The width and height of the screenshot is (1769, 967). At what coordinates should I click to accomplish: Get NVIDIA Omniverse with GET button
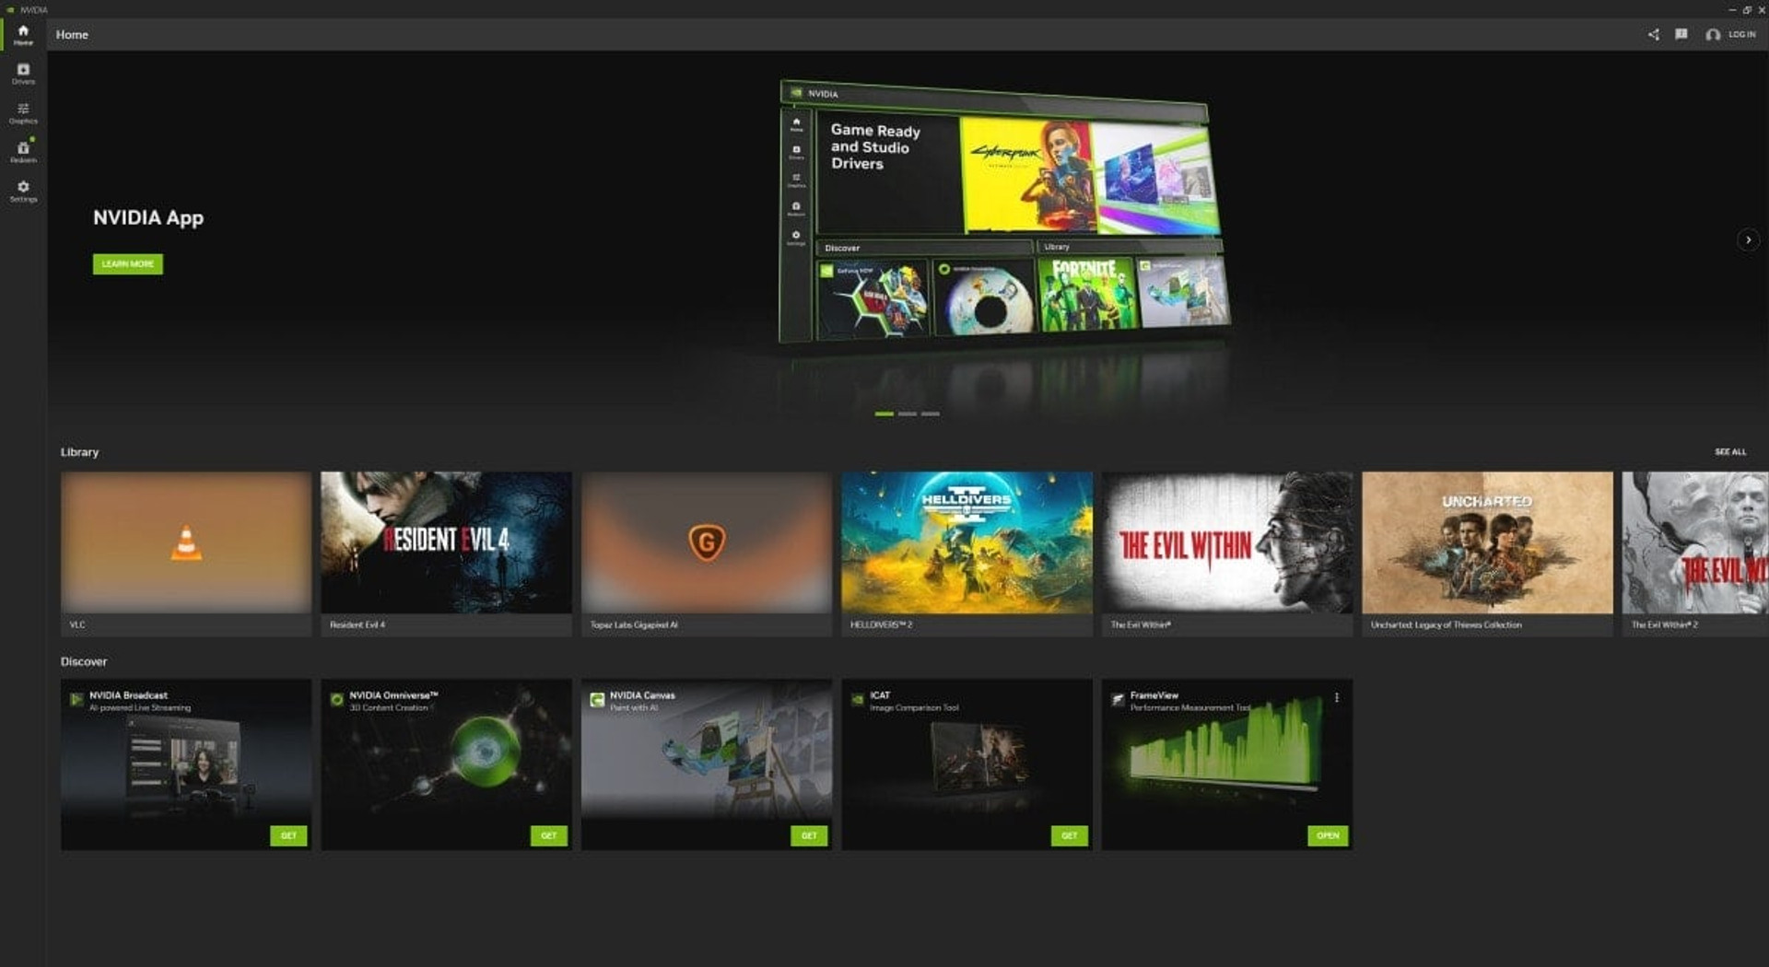click(x=549, y=835)
